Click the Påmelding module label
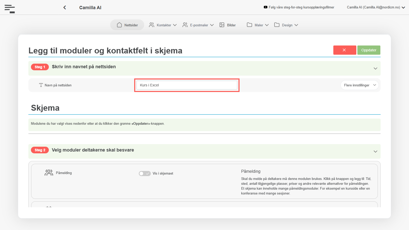Viewport: 409px width, 230px height. tap(64, 173)
